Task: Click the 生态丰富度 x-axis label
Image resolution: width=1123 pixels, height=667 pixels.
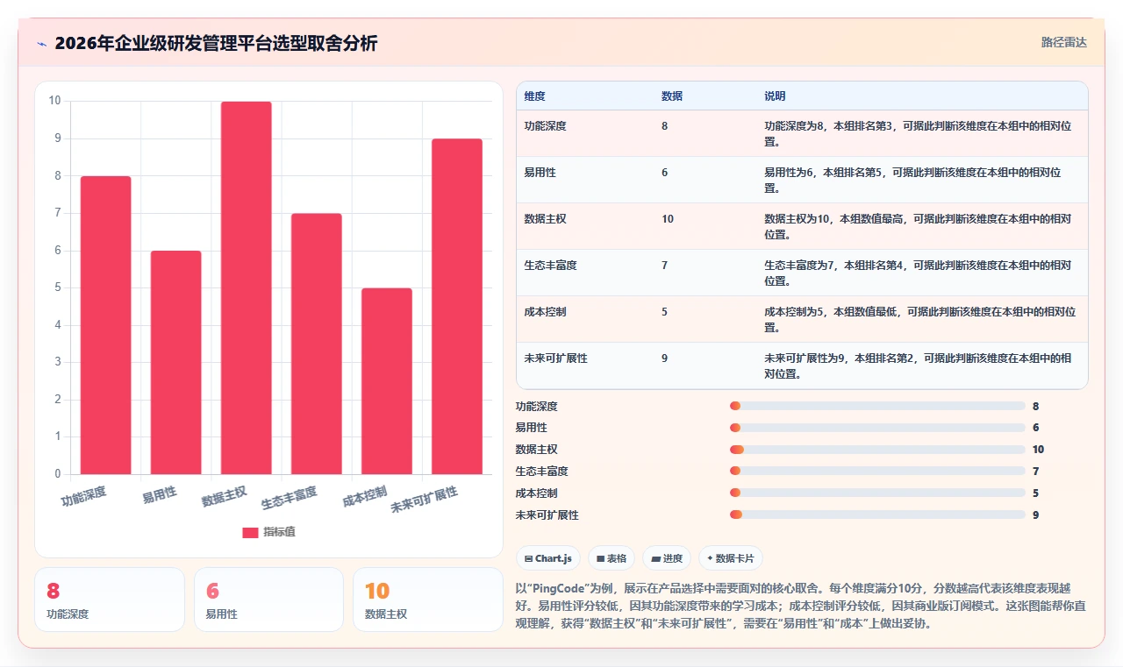Action: (x=290, y=499)
